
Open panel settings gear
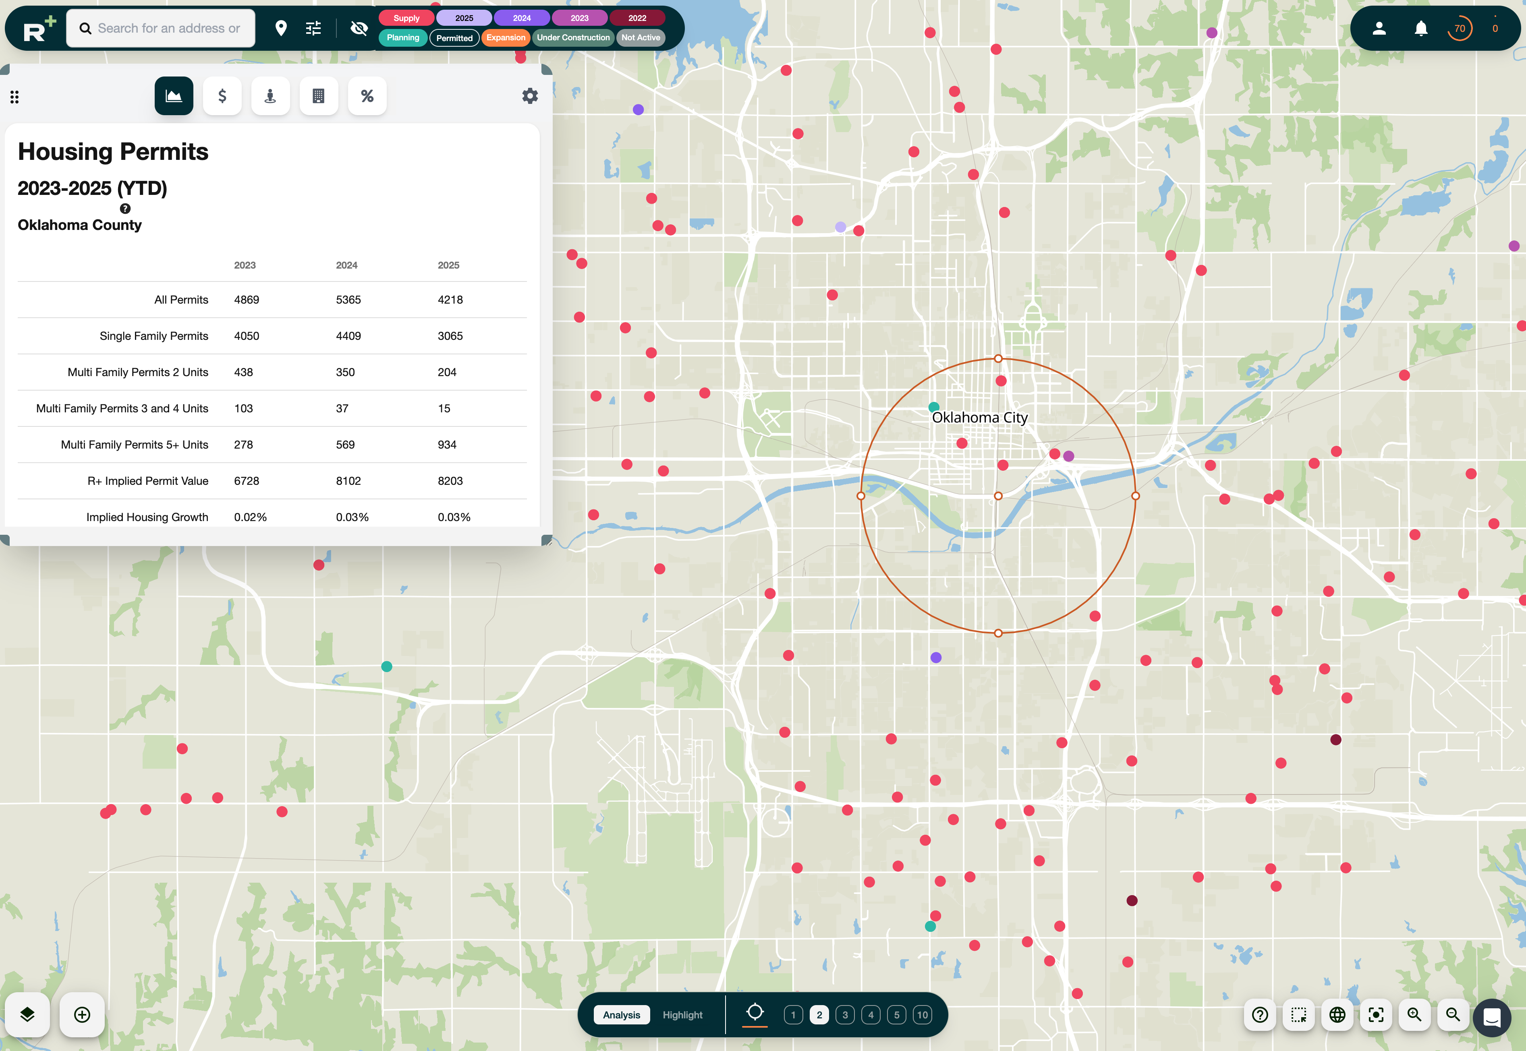[x=529, y=96]
